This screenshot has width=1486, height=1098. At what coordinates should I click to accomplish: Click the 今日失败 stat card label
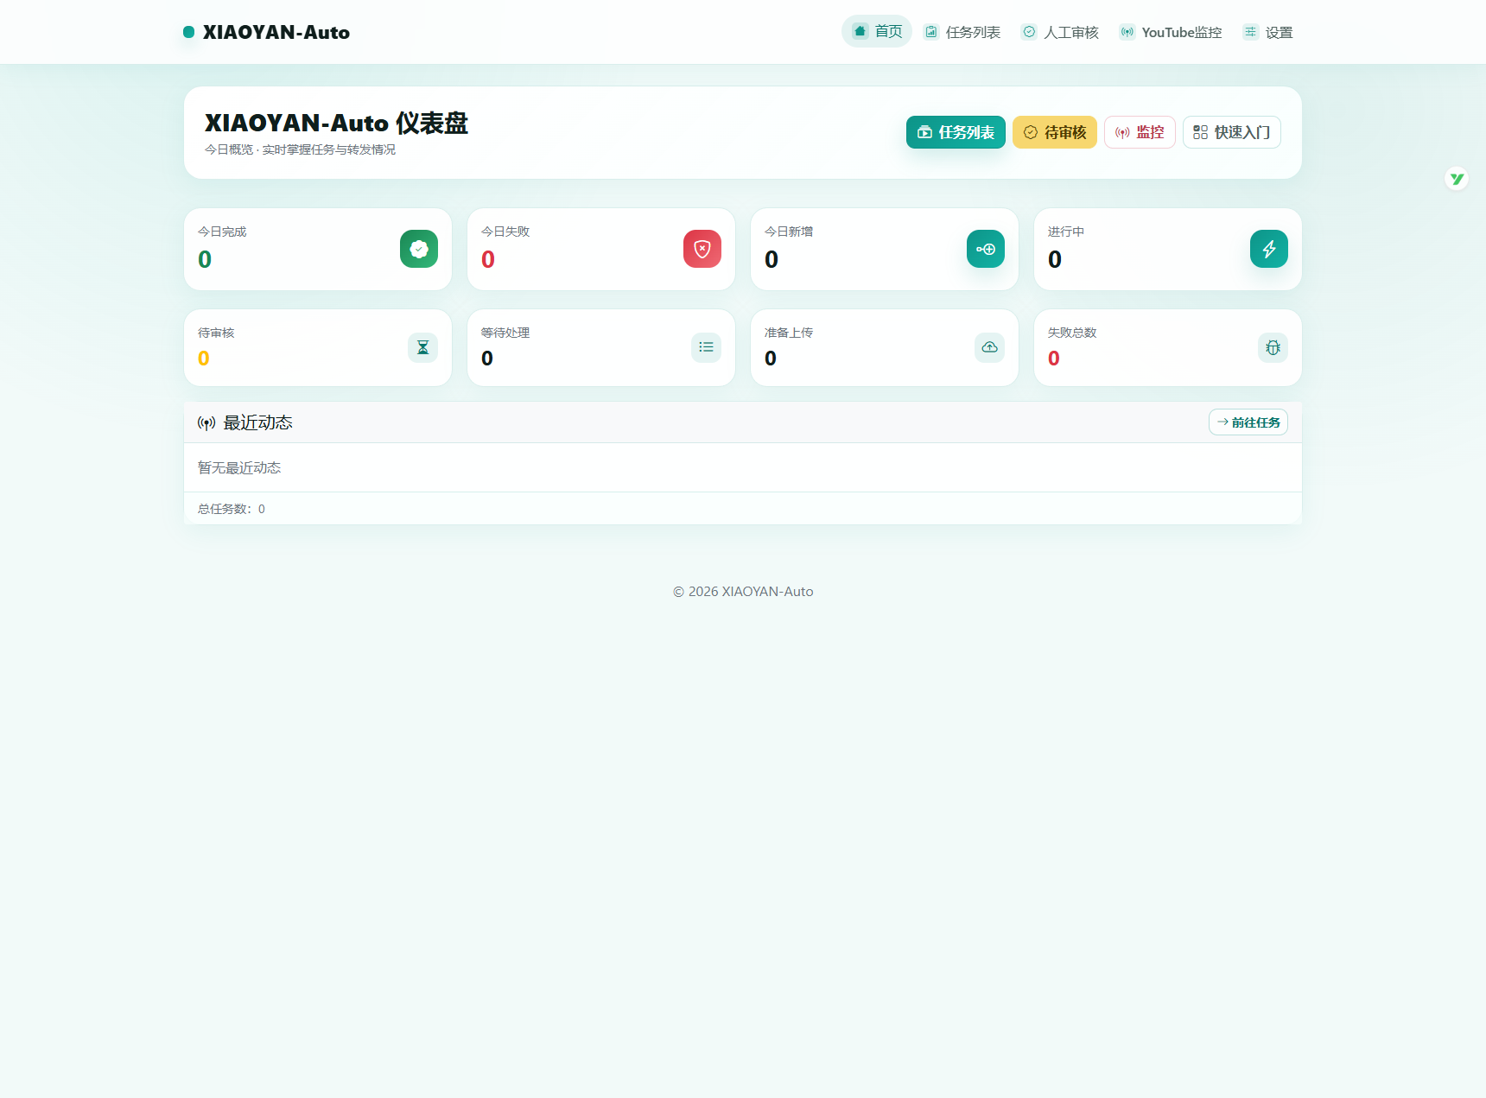point(505,232)
